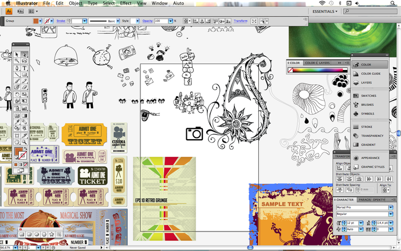Choose the Column Graph tool
401x251 pixels.
(25, 108)
